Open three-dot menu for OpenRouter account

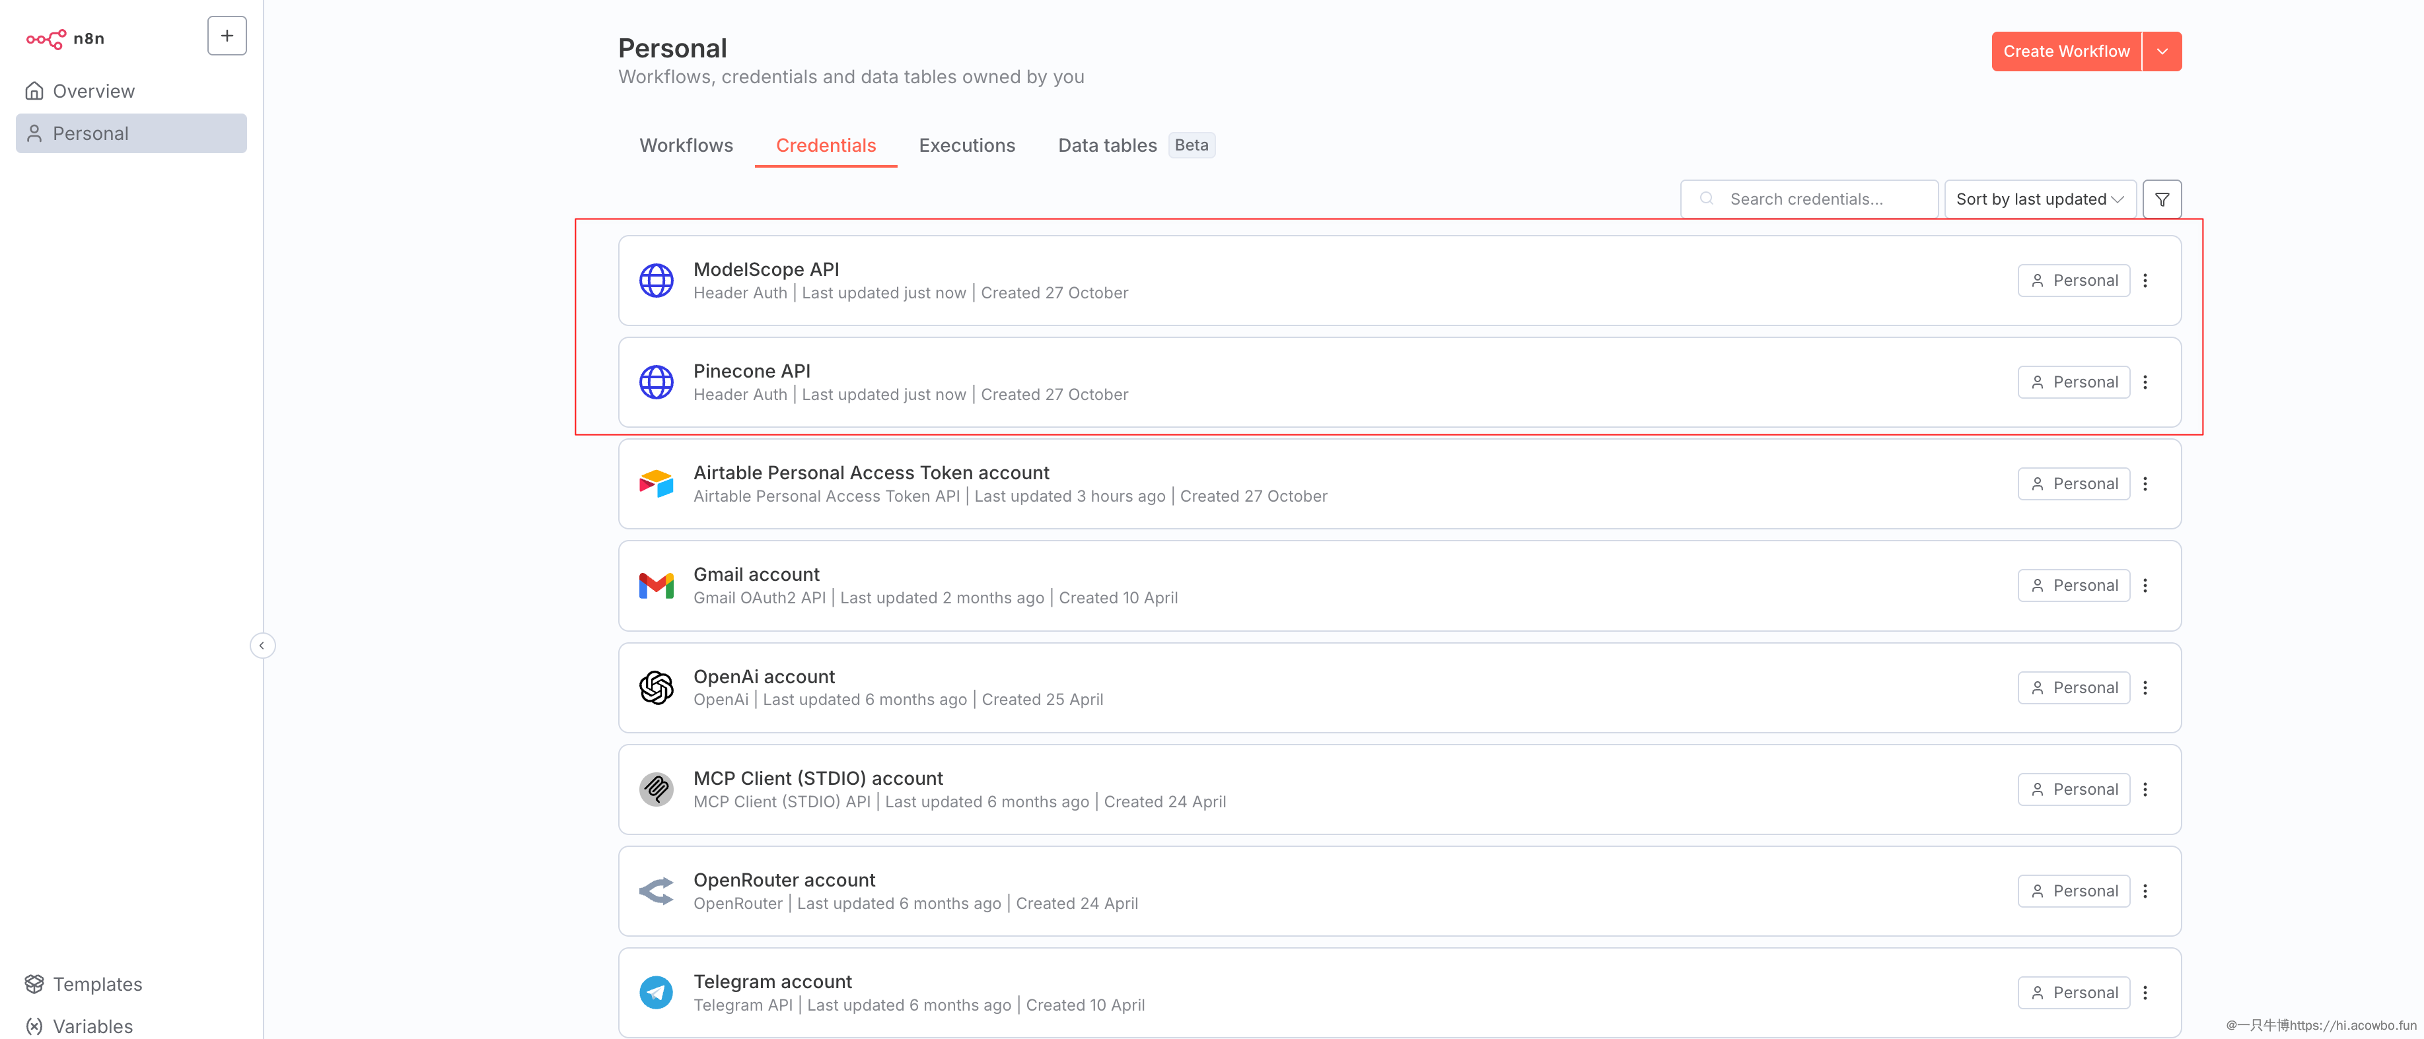pos(2145,890)
